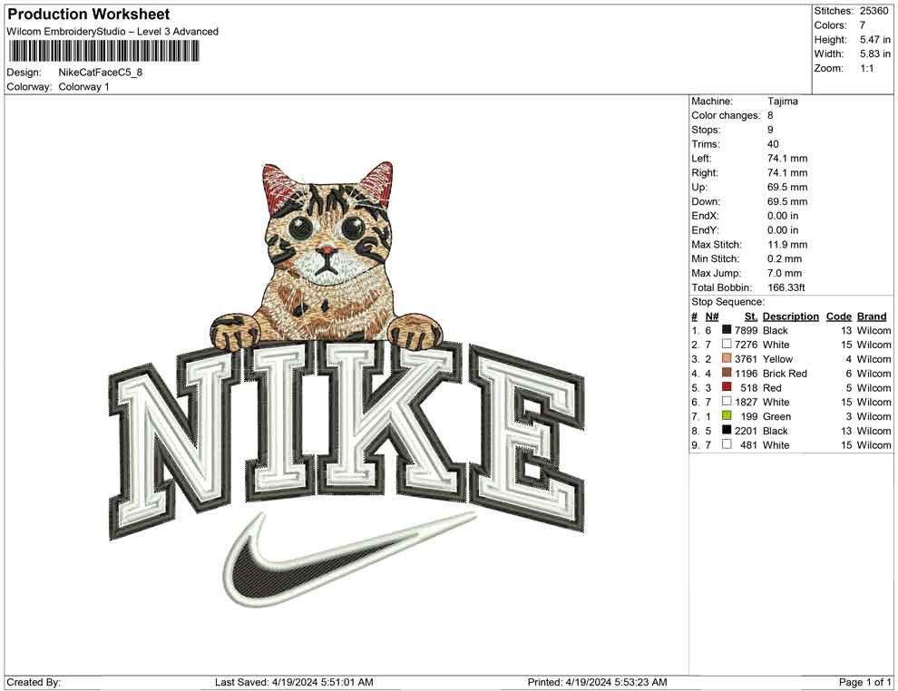Screen dimensions: 898x691
Task: Click the black swatch in stop 8
Action: (x=727, y=430)
